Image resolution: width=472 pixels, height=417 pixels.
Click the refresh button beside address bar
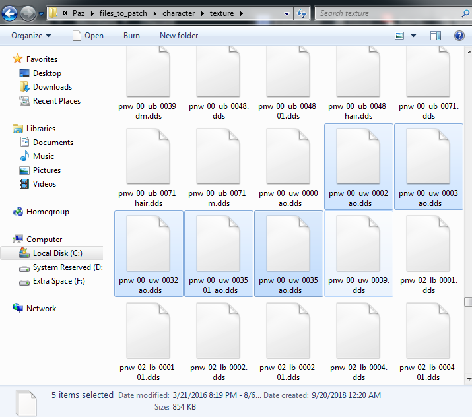[x=302, y=13]
